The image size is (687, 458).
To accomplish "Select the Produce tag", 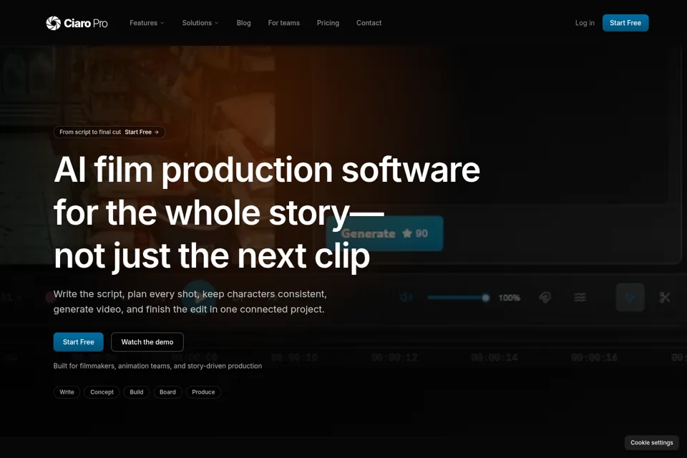I will tap(203, 392).
